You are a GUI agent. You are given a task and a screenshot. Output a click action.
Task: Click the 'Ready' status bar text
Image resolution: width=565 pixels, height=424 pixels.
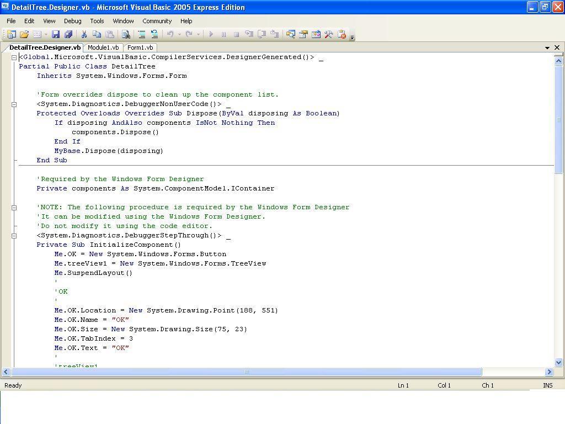[13, 385]
